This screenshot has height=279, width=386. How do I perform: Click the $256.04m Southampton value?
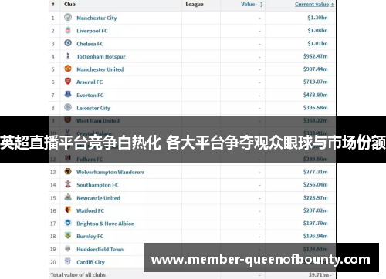tap(316, 184)
